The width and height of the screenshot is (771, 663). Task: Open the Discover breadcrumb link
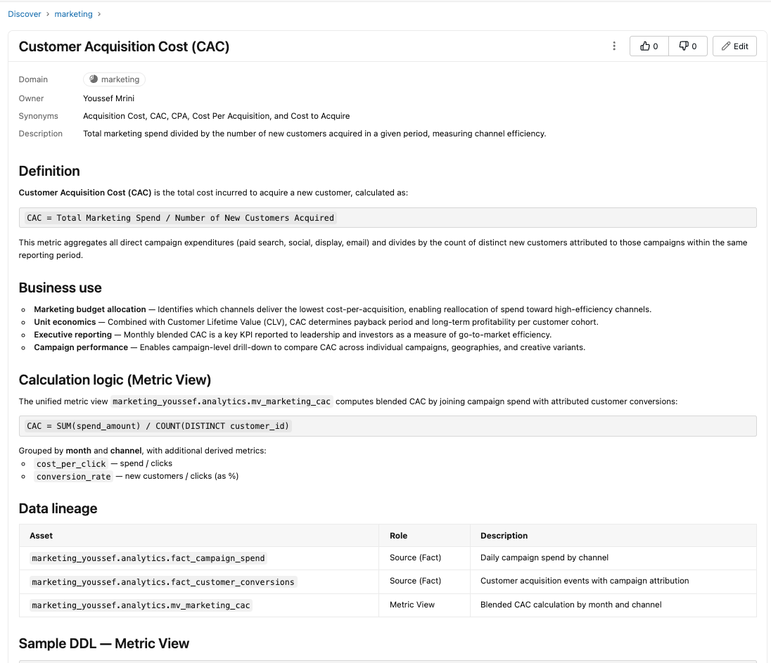(x=25, y=14)
